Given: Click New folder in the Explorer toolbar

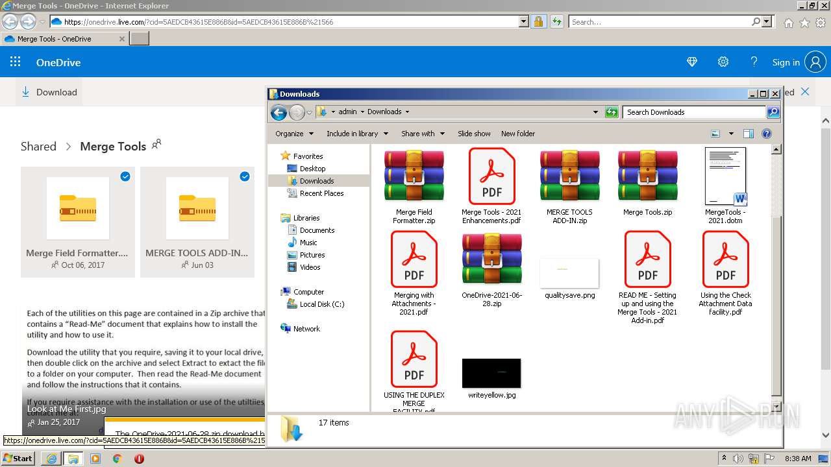Looking at the screenshot, I should point(518,134).
